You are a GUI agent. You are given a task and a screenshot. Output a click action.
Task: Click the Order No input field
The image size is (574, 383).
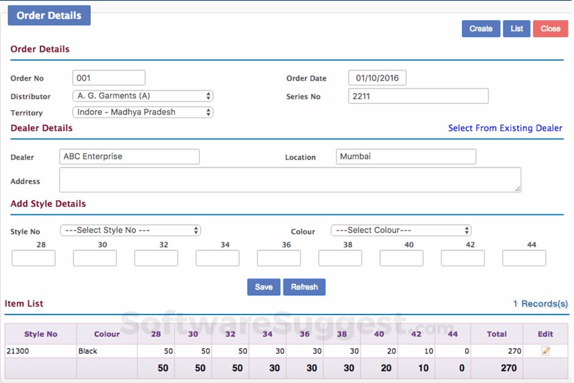tap(109, 78)
